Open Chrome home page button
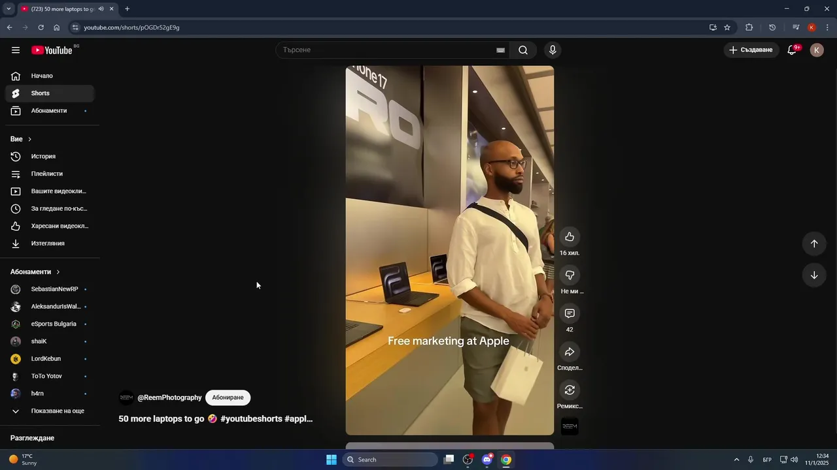 tap(57, 27)
